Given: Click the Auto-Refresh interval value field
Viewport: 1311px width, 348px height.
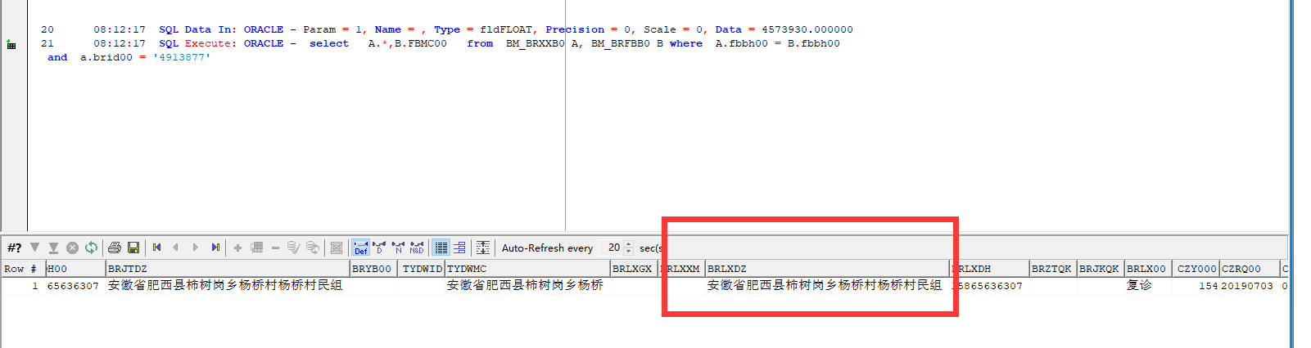Looking at the screenshot, I should tap(611, 248).
